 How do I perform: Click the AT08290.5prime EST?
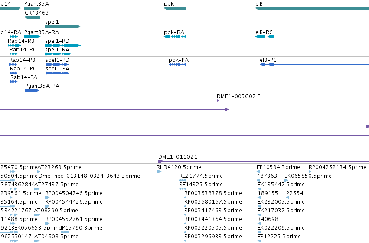37,215
